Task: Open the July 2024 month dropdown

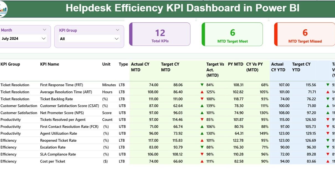Action: point(43,38)
